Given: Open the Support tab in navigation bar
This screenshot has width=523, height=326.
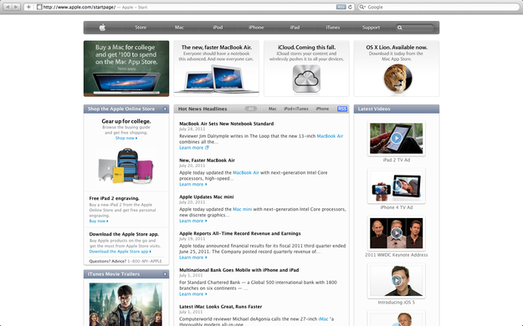Looking at the screenshot, I should [371, 28].
